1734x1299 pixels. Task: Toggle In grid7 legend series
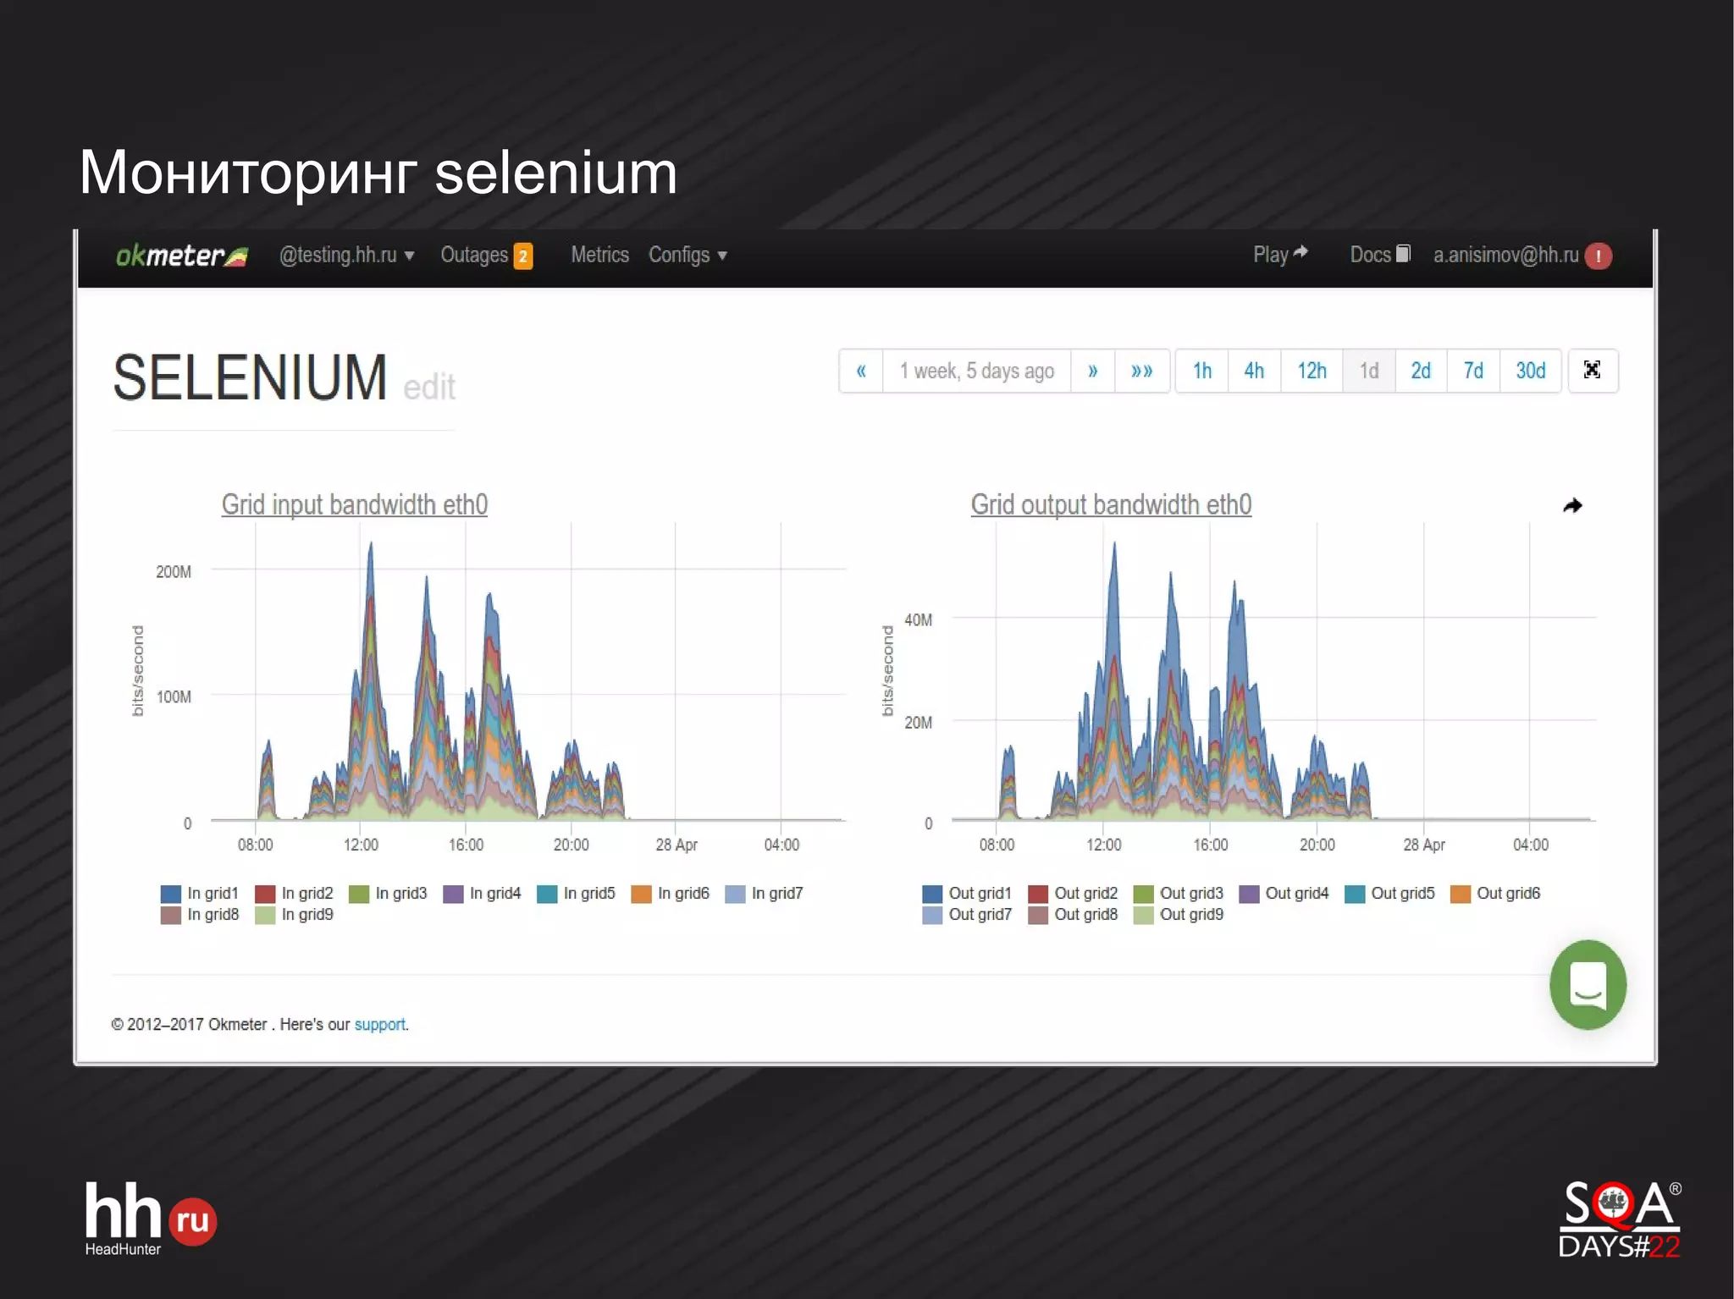[764, 894]
